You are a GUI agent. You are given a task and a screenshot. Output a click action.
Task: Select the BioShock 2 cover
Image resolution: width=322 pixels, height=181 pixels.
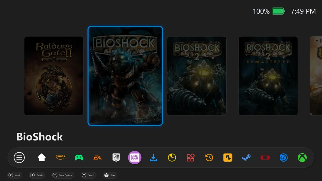coord(197,76)
